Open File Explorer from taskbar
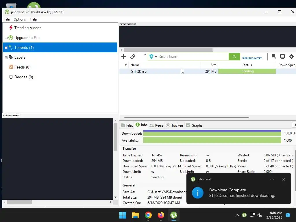The height and width of the screenshot is (222, 296). 136,215
